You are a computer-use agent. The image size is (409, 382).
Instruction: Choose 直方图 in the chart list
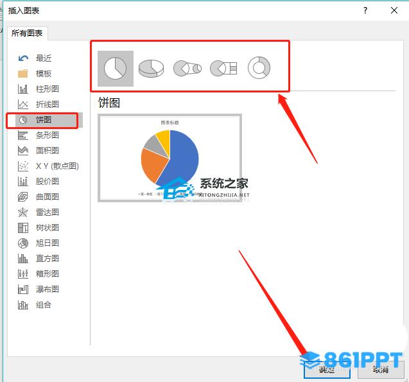point(48,258)
